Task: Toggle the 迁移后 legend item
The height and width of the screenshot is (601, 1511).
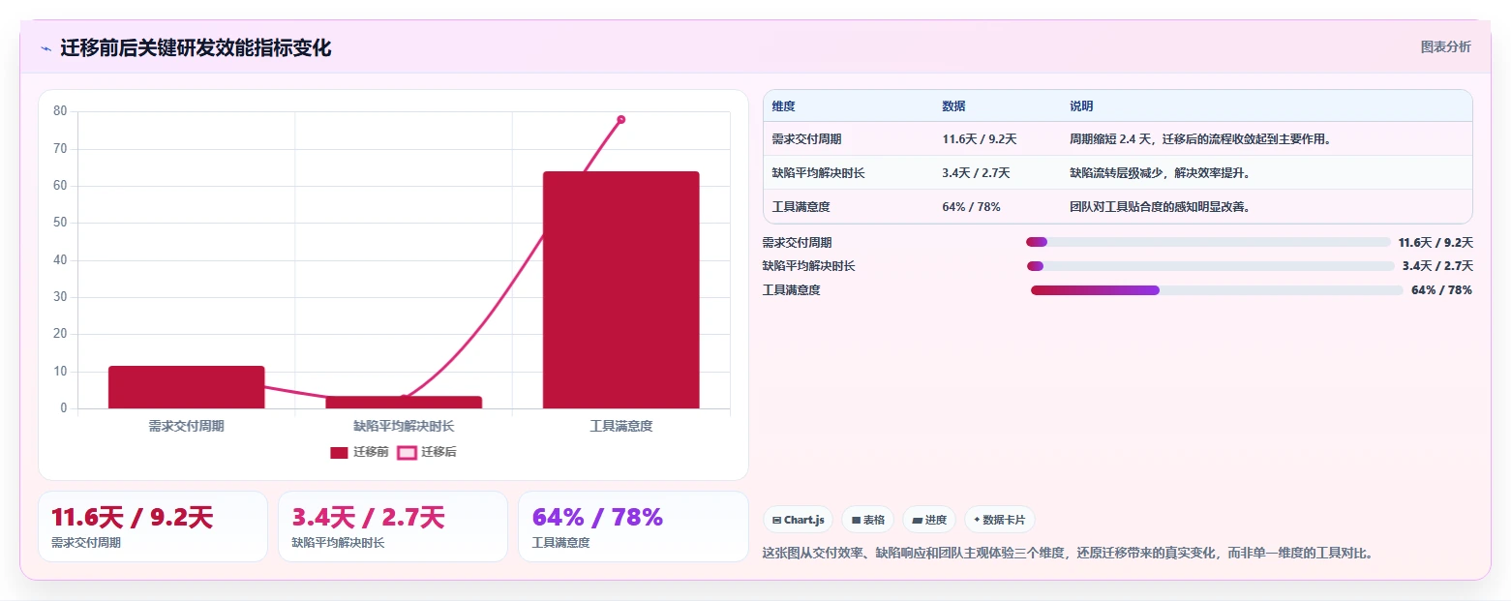Action: click(427, 452)
